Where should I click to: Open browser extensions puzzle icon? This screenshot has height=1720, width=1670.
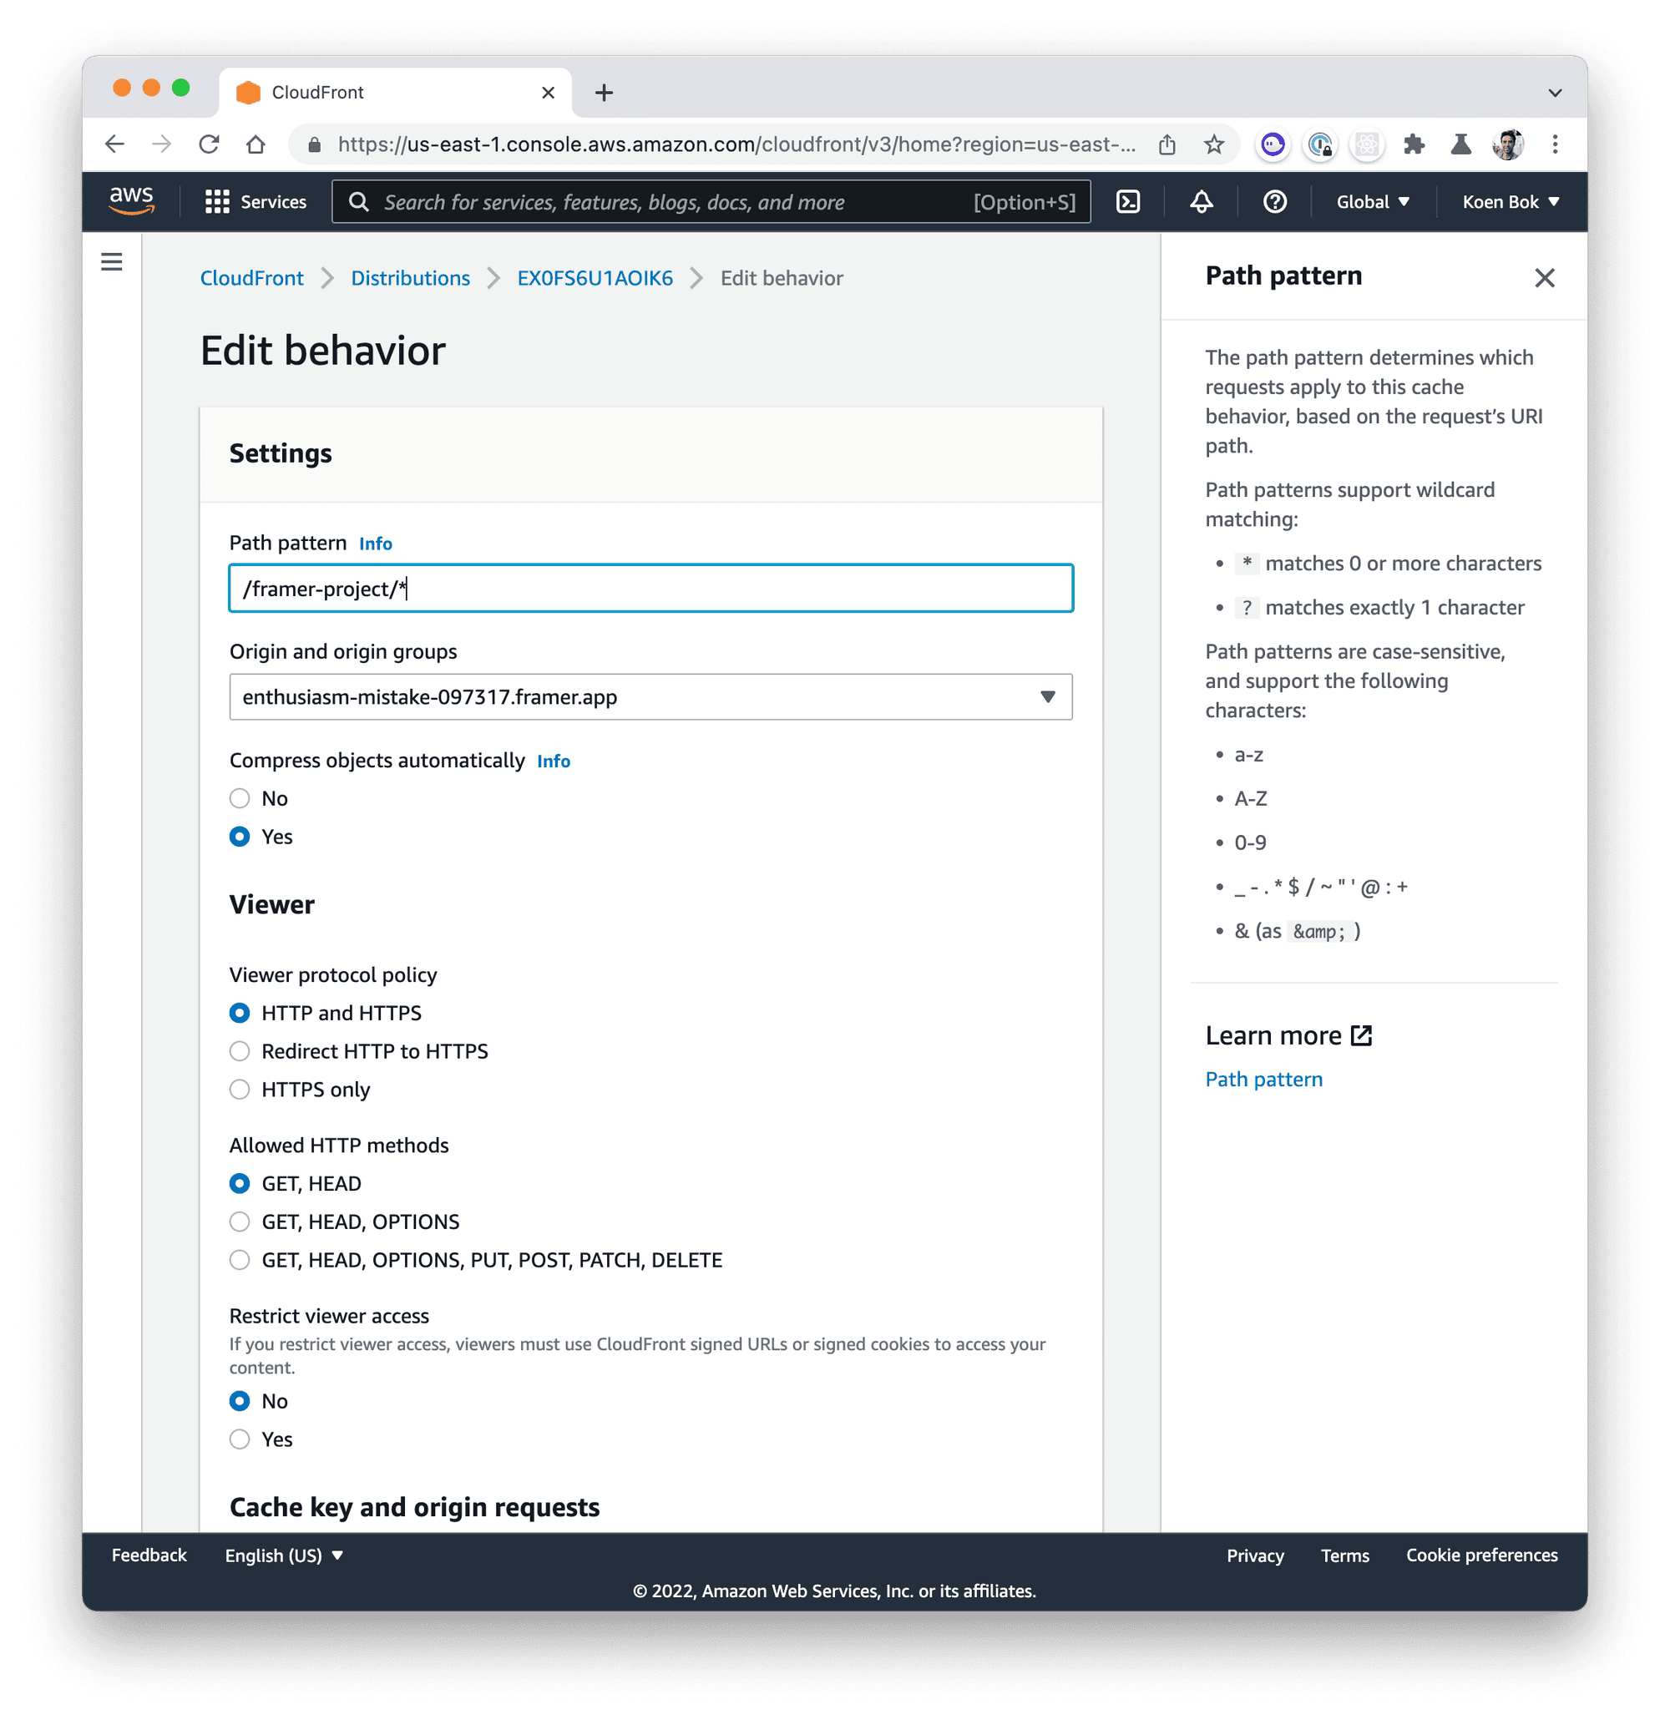[x=1413, y=144]
